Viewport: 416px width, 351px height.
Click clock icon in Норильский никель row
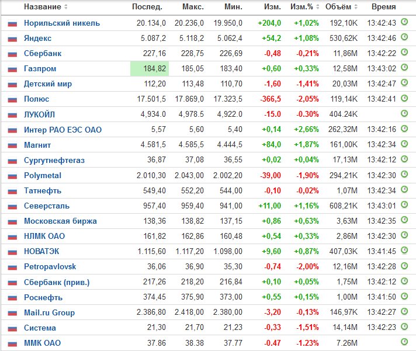tap(404, 22)
